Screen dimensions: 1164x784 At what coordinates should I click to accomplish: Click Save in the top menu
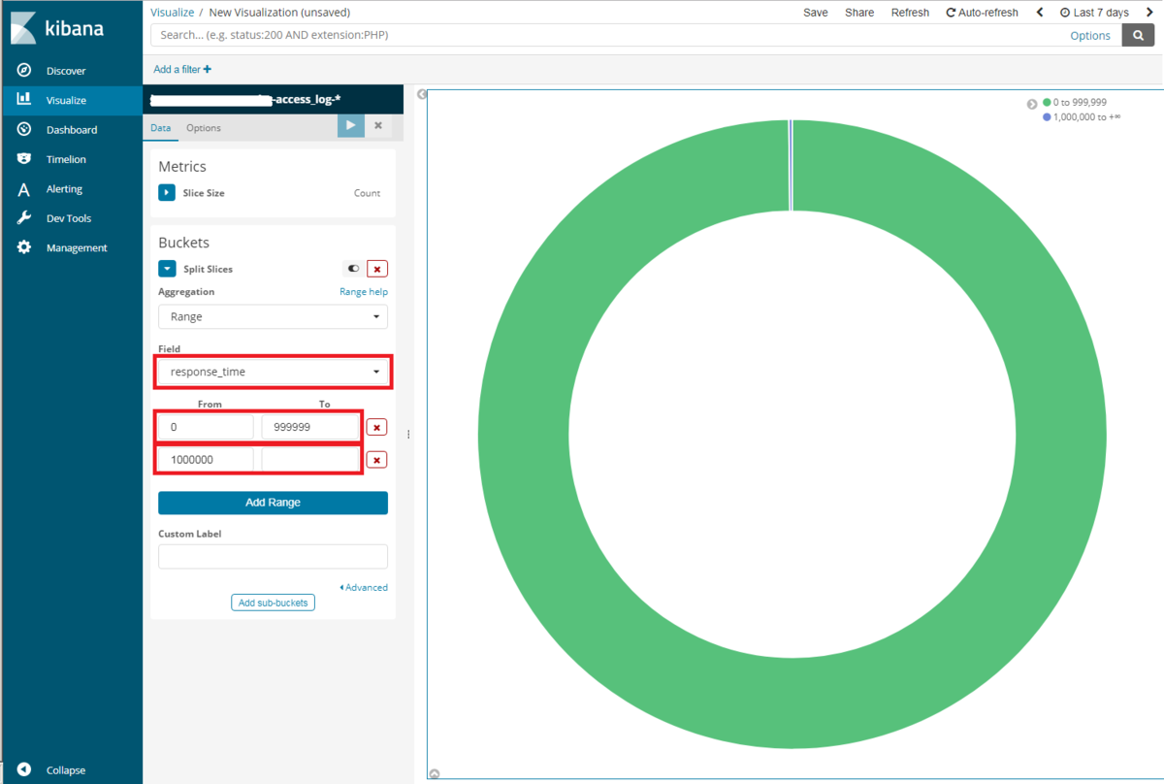pos(816,13)
